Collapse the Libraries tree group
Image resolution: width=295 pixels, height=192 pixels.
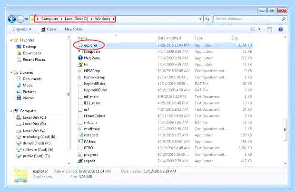11,72
